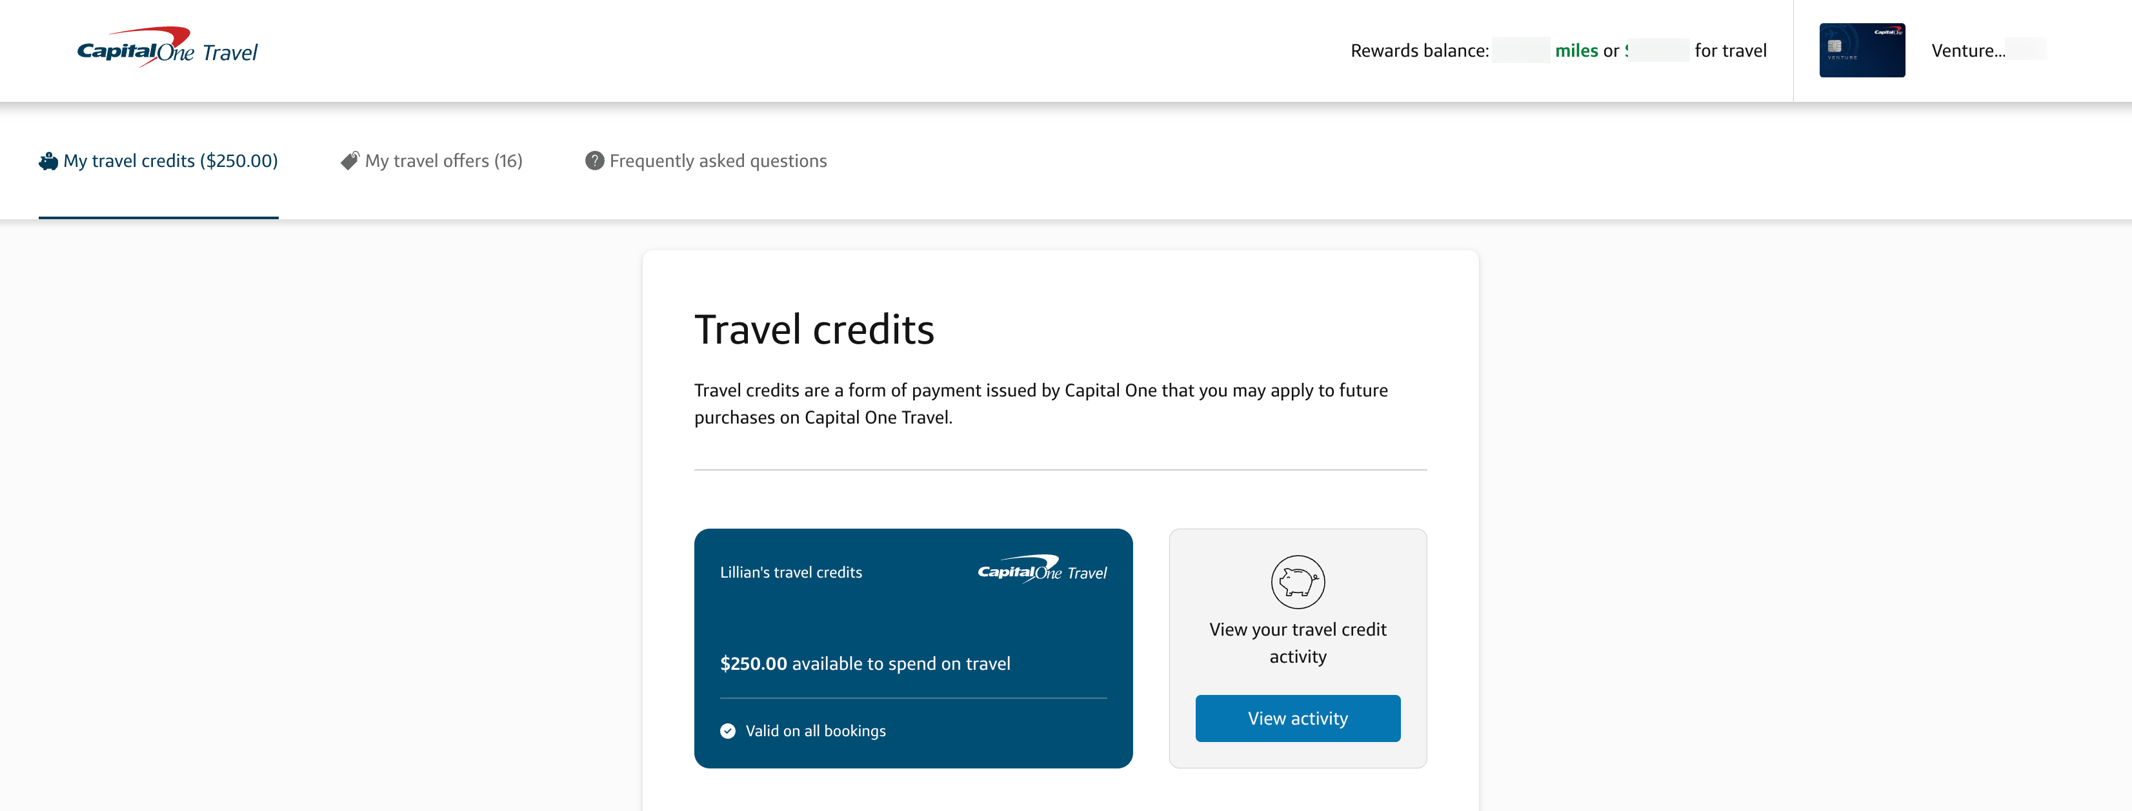The height and width of the screenshot is (811, 2132).
Task: Click the $250.00 available to spend text
Action: click(x=865, y=663)
